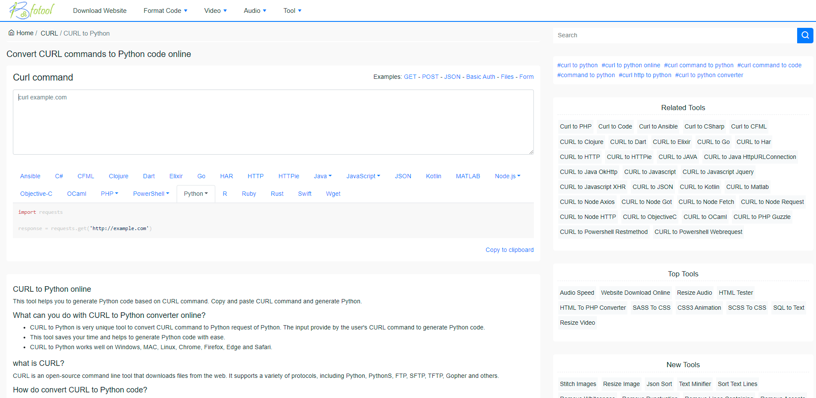This screenshot has height=398, width=816.
Task: Focus the Search input field
Action: tap(674, 35)
